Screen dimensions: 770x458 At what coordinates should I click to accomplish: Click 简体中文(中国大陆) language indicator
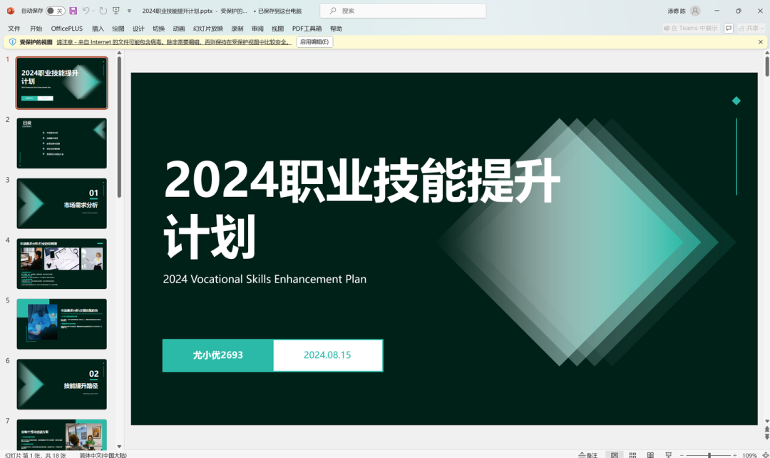[x=103, y=455]
